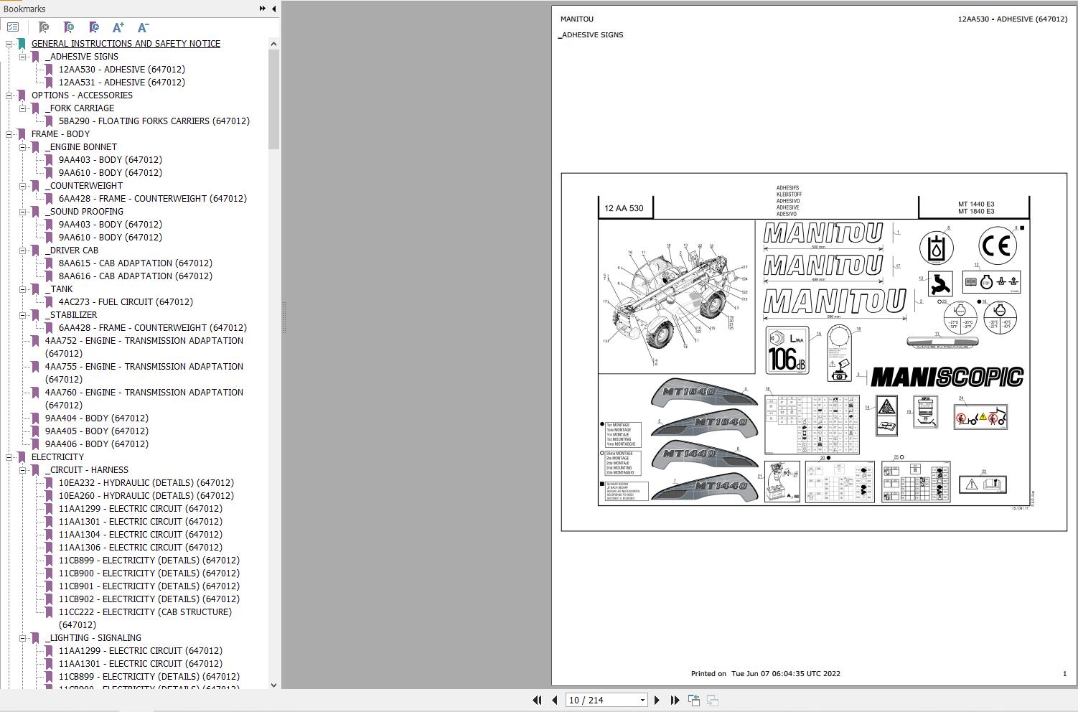The image size is (1078, 712).
Task: Open 8AA615 - CAB ADAPTATION bookmark
Action: [136, 263]
